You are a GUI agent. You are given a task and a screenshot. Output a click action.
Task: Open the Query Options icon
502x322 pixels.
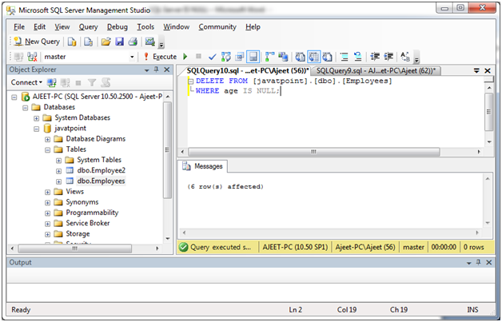239,57
